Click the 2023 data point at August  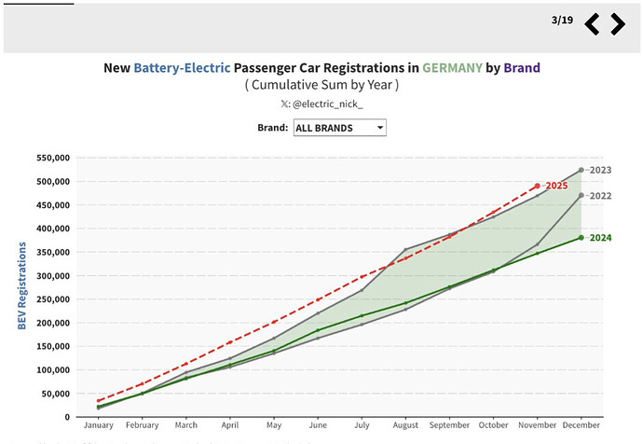click(405, 249)
